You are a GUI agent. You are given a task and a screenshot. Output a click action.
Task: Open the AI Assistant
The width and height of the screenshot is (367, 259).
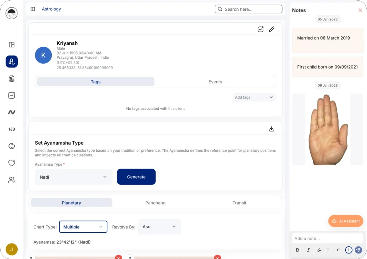(x=346, y=221)
